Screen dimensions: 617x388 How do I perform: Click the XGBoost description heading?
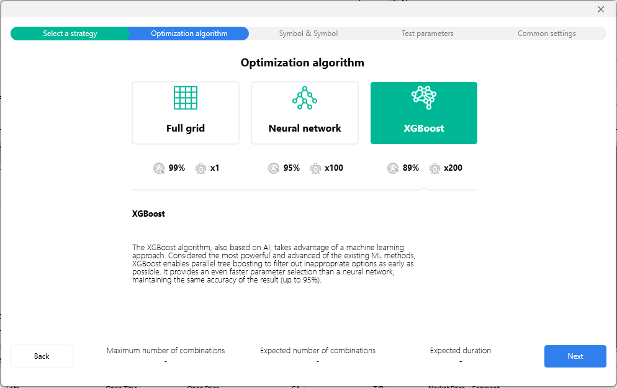tap(148, 214)
